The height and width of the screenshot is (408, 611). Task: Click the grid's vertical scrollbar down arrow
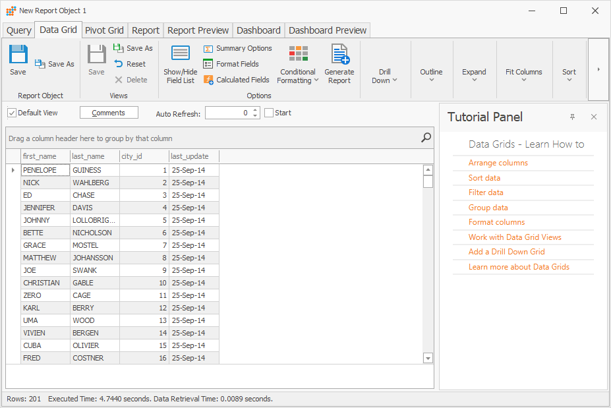click(x=428, y=357)
